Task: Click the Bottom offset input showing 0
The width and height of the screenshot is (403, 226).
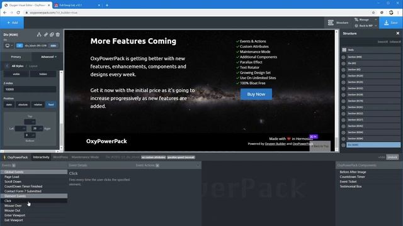Action: pos(30,135)
